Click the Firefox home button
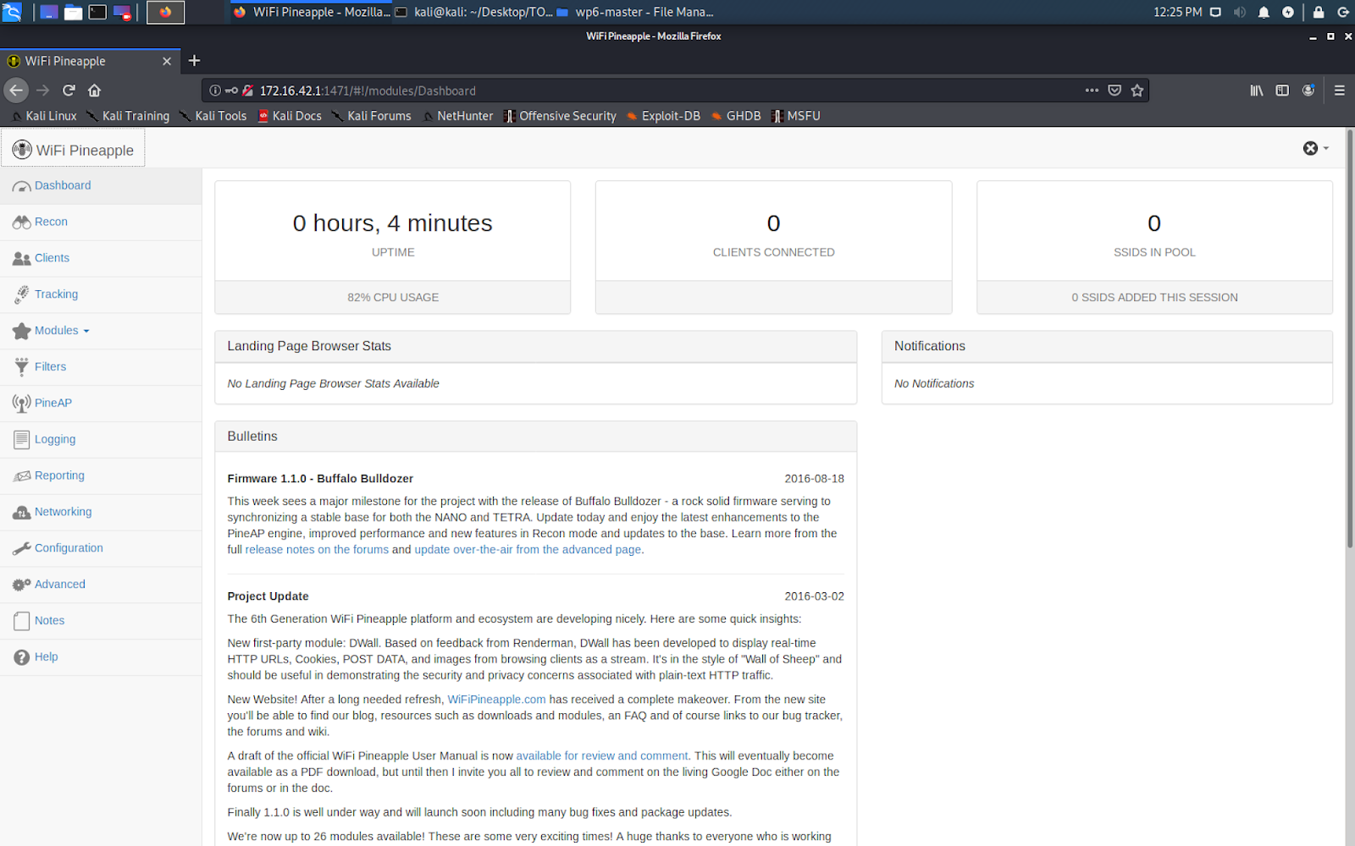The height and width of the screenshot is (846, 1355). [x=95, y=91]
